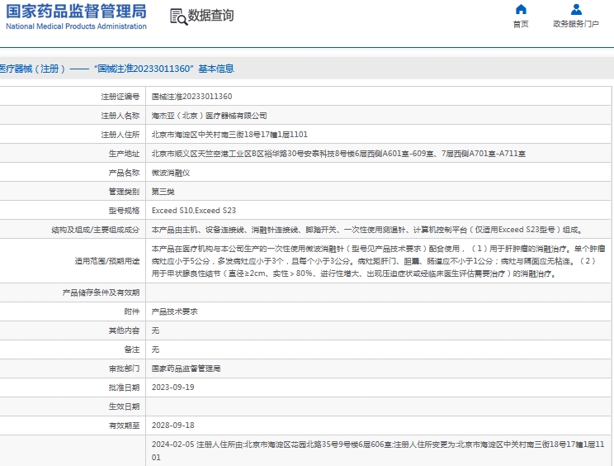Click the 政务服务门户 label
The width and height of the screenshot is (614, 466).
[x=576, y=24]
